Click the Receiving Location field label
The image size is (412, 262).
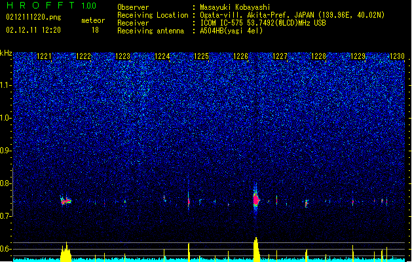point(153,15)
